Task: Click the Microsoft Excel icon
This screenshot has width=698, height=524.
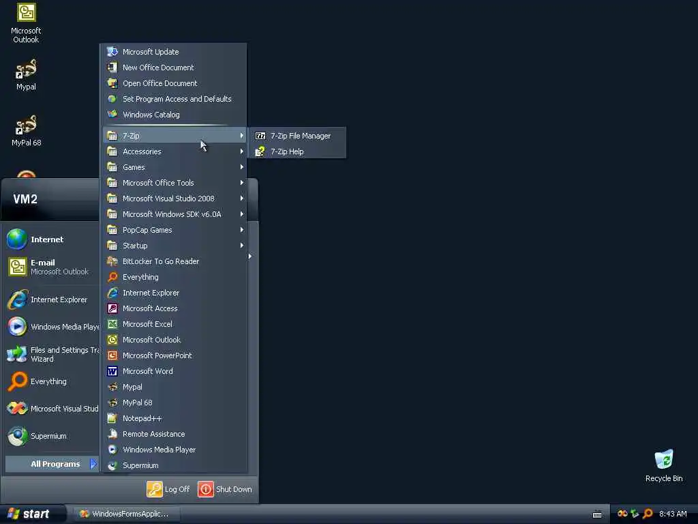Action: point(112,324)
